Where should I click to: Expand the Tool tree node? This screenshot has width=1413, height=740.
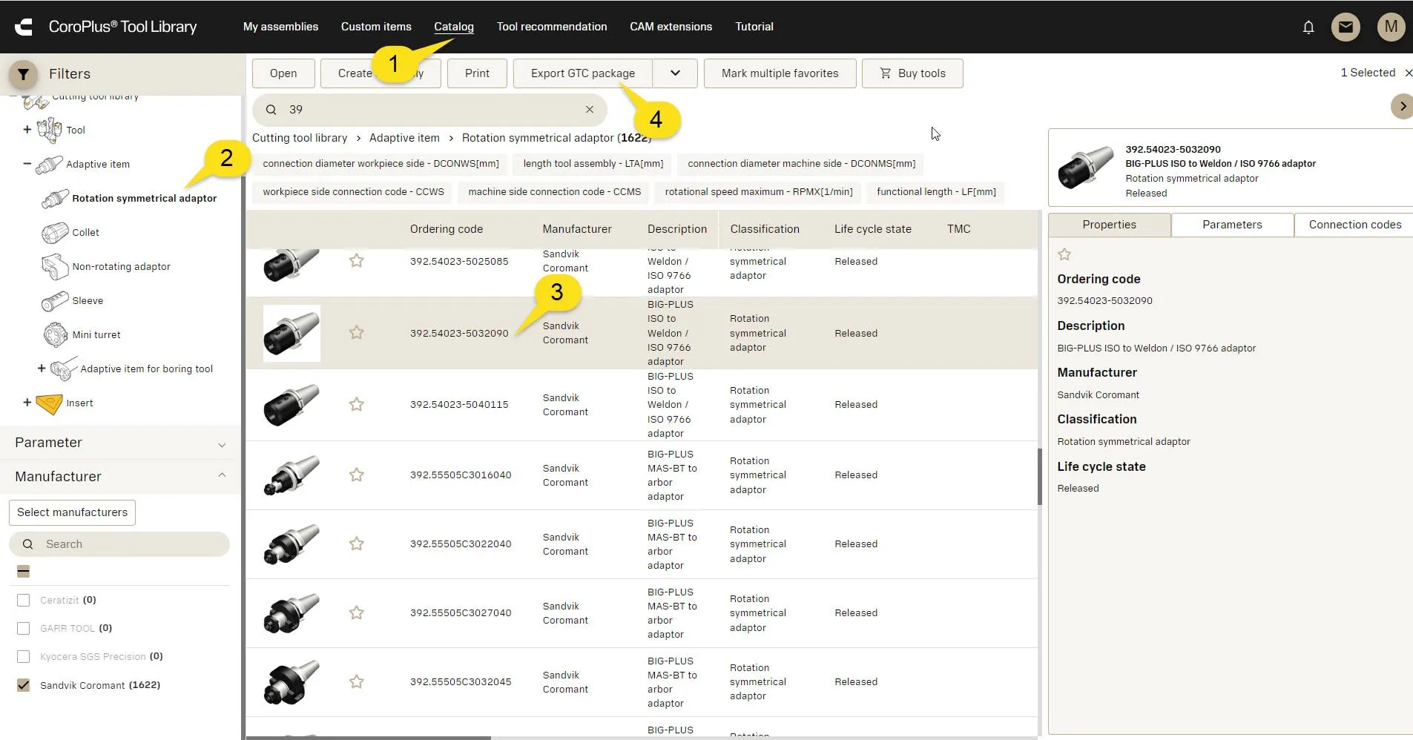27,130
